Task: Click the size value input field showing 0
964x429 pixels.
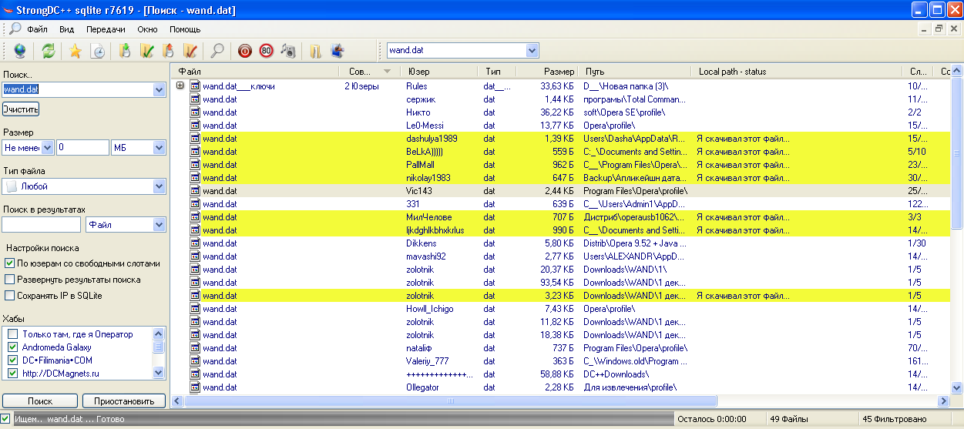Action: (x=82, y=147)
